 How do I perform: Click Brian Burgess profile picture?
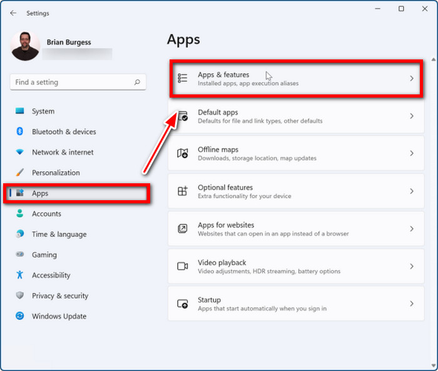(25, 46)
